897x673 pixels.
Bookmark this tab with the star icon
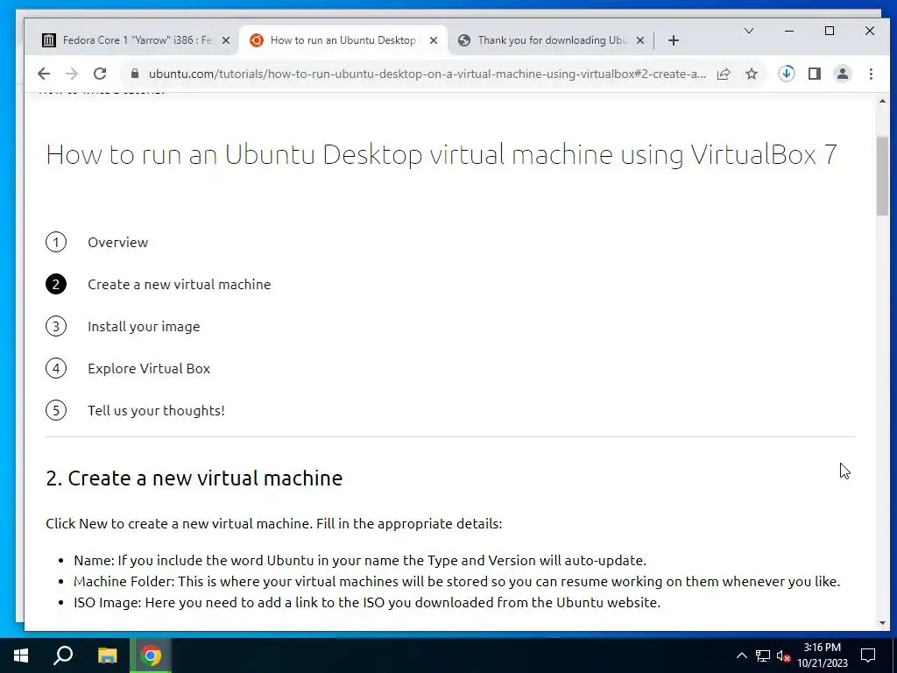coord(751,74)
